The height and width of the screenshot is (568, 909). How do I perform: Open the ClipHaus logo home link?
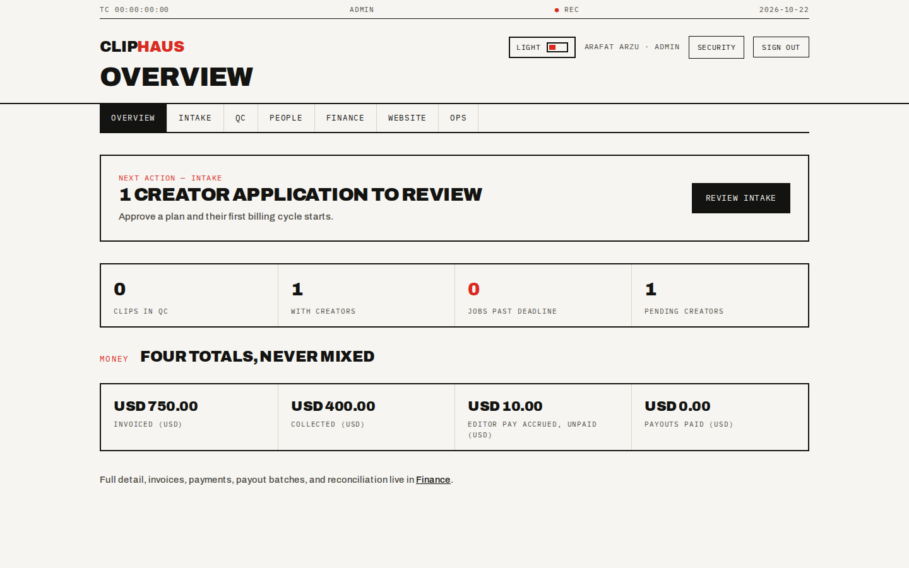coord(142,47)
